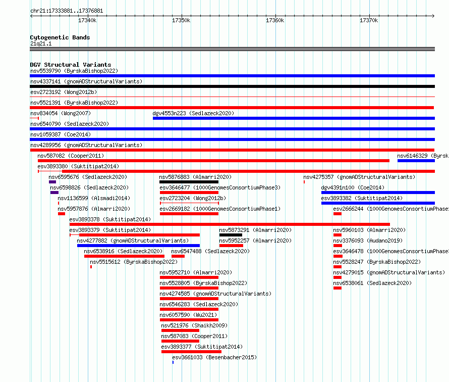Click the chr21:17333881..17376881 coordinate text
Screen dimensions: 449x382
[x=67, y=11]
